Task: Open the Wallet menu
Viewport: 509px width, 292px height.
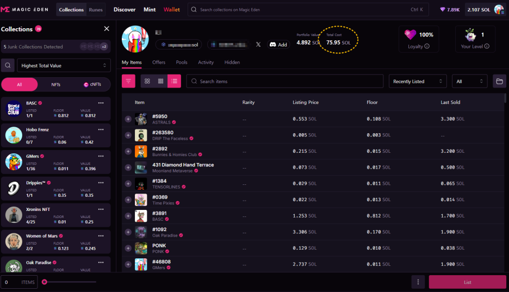Action: pyautogui.click(x=172, y=9)
